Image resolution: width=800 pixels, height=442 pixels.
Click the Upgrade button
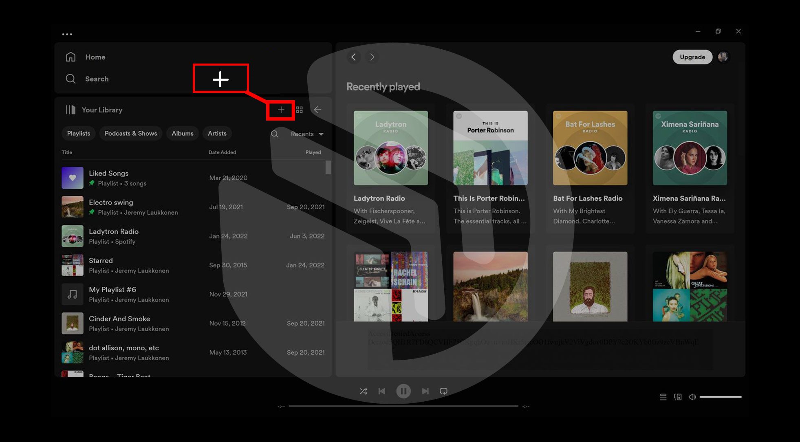692,57
